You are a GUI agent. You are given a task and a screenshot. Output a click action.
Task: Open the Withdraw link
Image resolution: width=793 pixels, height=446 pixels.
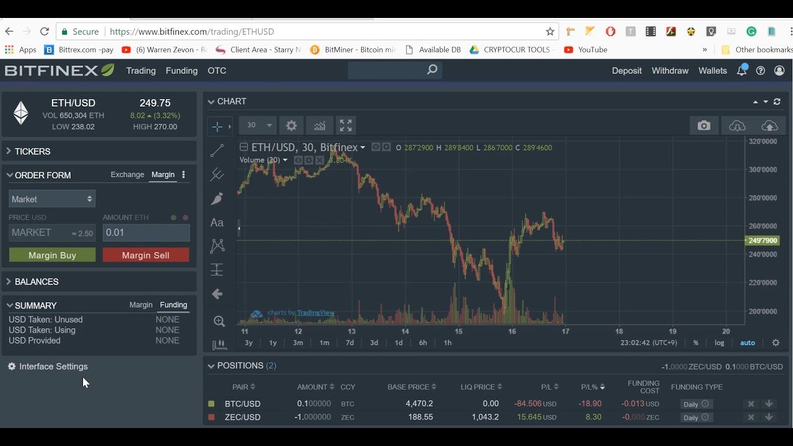[670, 71]
